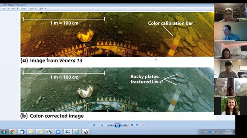
Task: Open the Print menu
Action: pyautogui.click(x=14, y=8)
